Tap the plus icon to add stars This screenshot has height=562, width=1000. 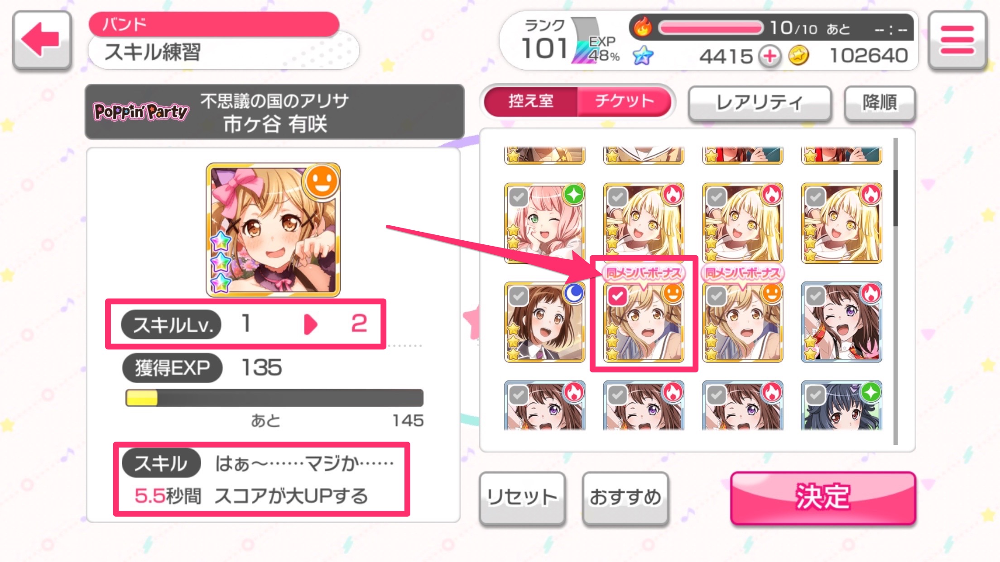coord(770,57)
